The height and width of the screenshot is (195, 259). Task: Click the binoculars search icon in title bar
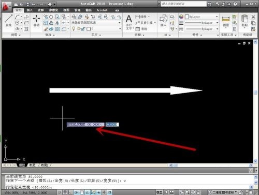click(209, 4)
